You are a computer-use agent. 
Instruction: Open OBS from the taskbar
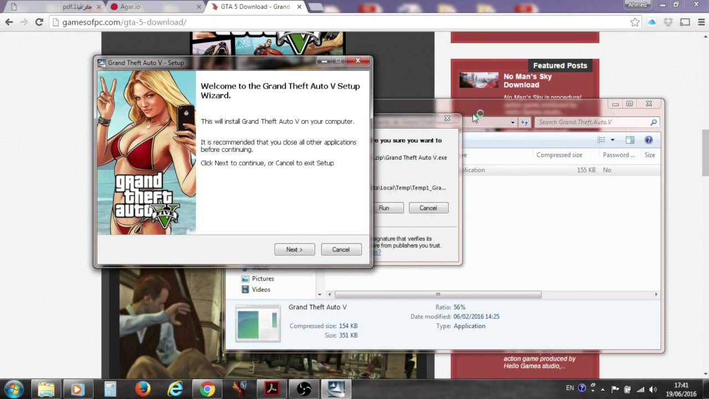304,389
